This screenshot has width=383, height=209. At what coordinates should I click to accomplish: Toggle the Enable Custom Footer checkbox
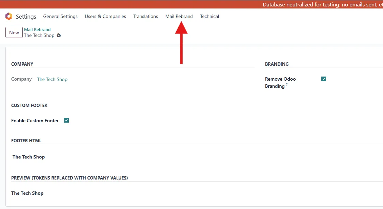[66, 120]
